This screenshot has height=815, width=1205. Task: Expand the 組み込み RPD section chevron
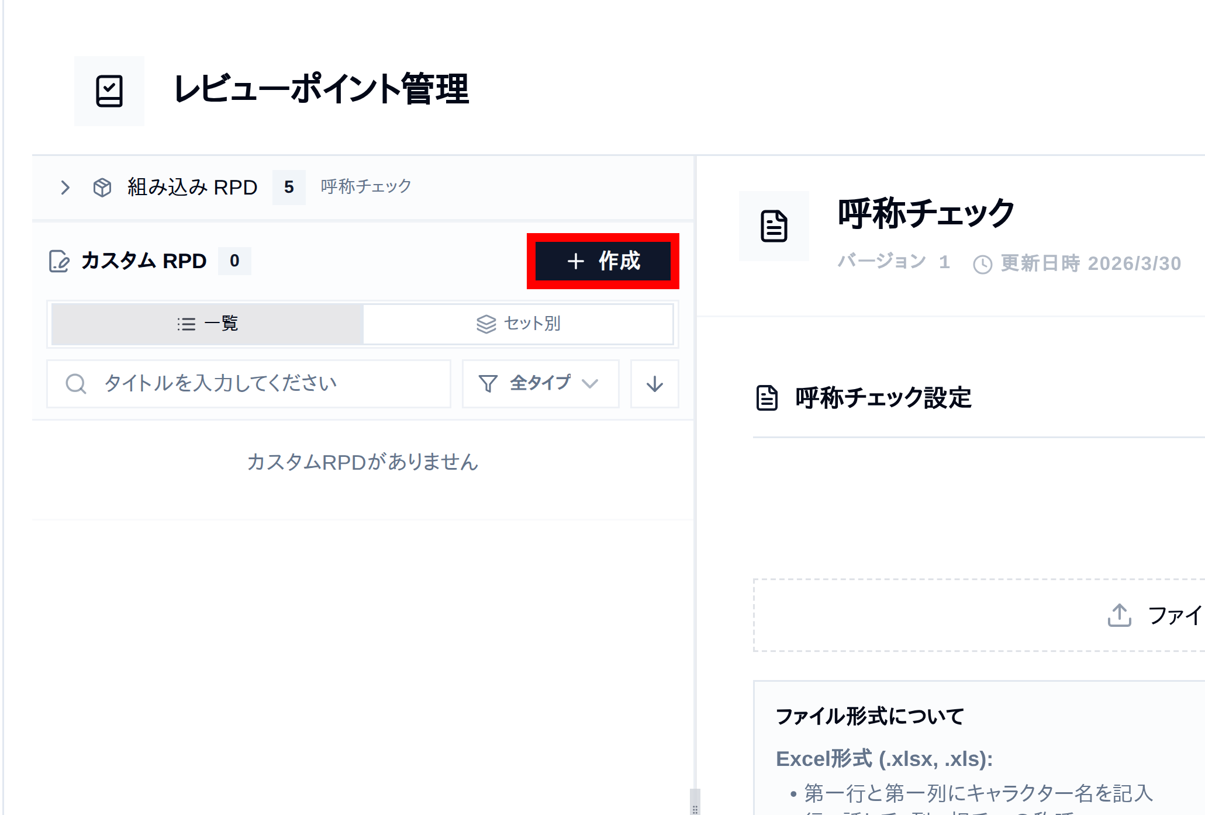pyautogui.click(x=65, y=188)
